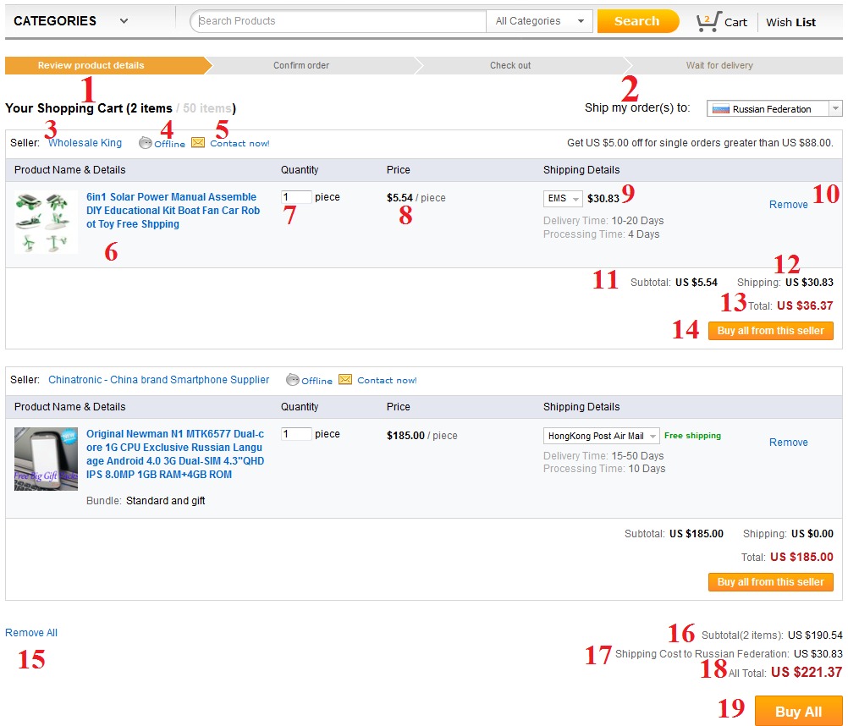Click the shopping cart icon
The height and width of the screenshot is (726, 848).
(x=707, y=22)
